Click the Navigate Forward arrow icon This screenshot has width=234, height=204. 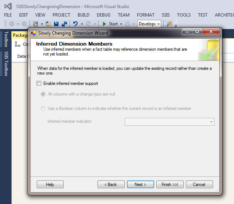click(x=24, y=24)
